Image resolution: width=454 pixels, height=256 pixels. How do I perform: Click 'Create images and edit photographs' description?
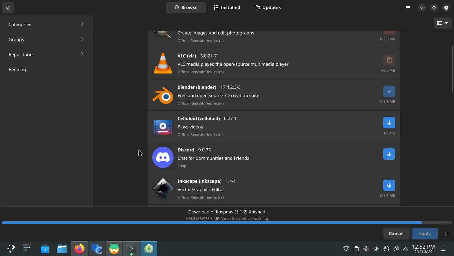216,33
